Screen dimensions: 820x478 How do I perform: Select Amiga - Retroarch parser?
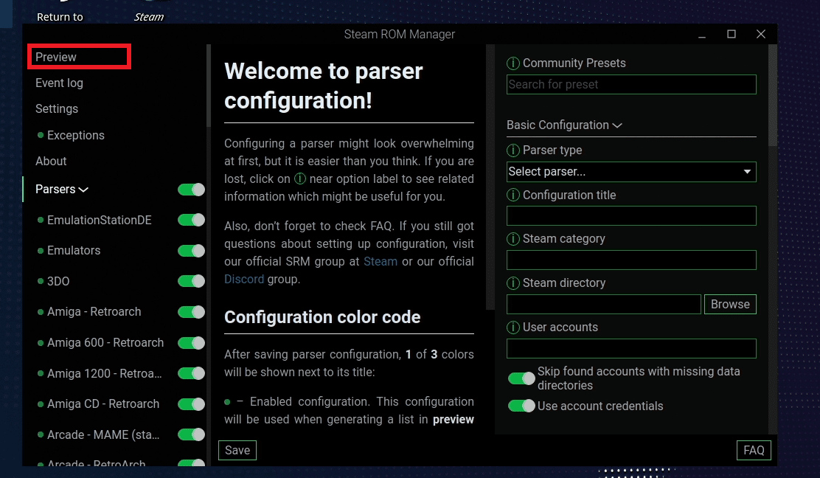(94, 312)
